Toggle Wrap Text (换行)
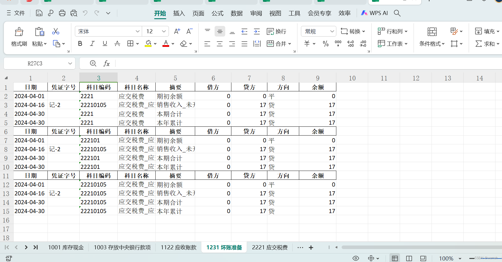The width and height of the screenshot is (502, 262). pyautogui.click(x=276, y=31)
